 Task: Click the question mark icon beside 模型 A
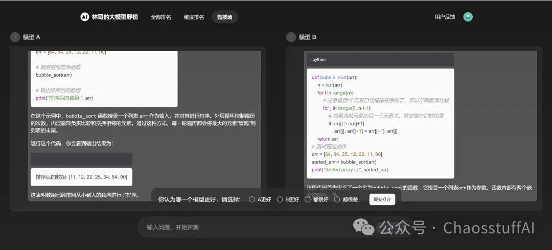15,37
